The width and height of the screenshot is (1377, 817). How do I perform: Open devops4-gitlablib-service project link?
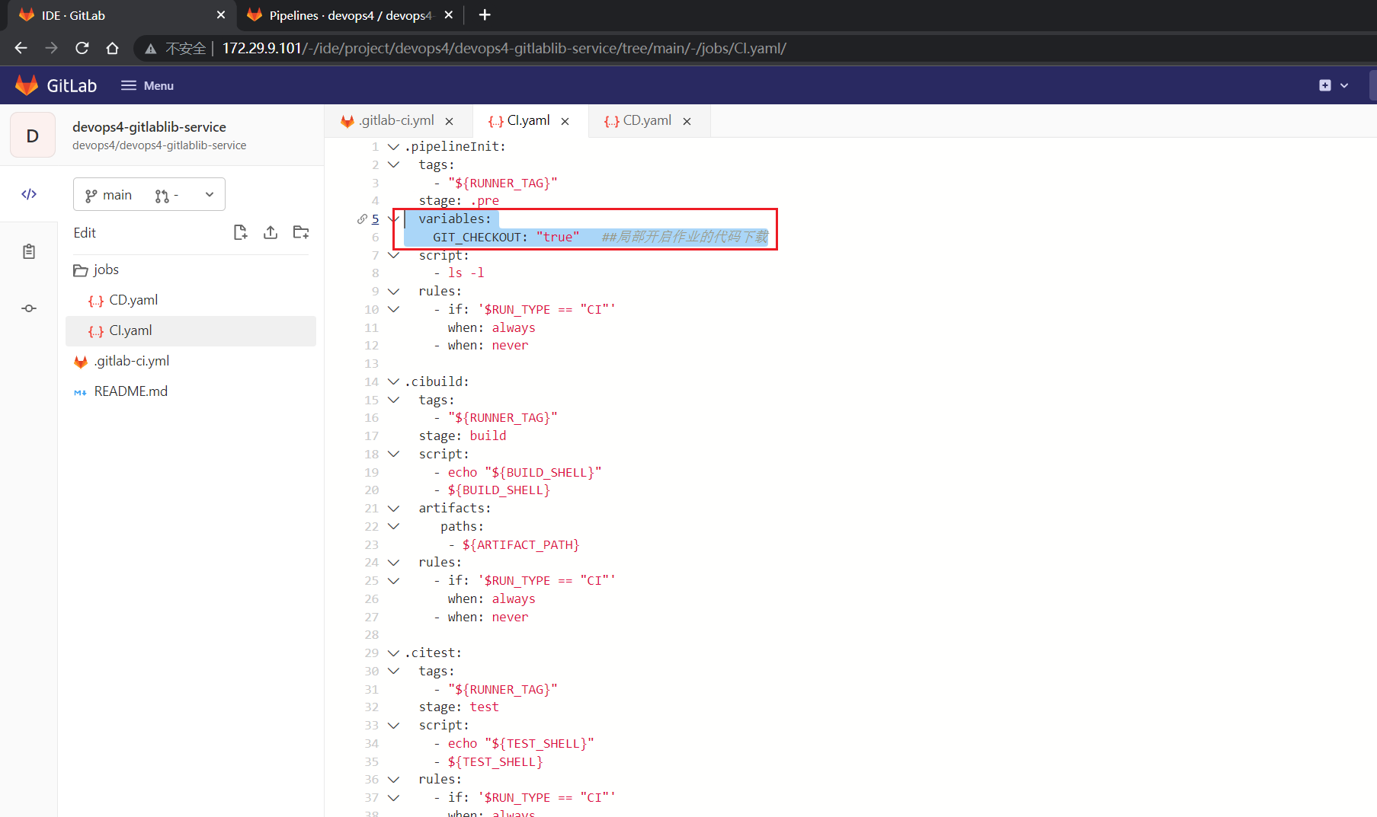[x=149, y=126]
